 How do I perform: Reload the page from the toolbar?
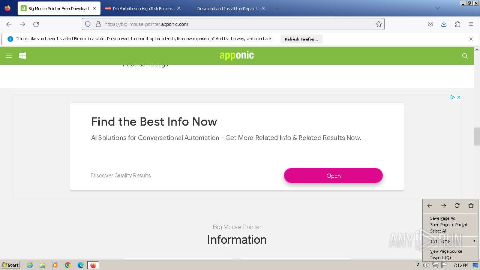click(36, 24)
